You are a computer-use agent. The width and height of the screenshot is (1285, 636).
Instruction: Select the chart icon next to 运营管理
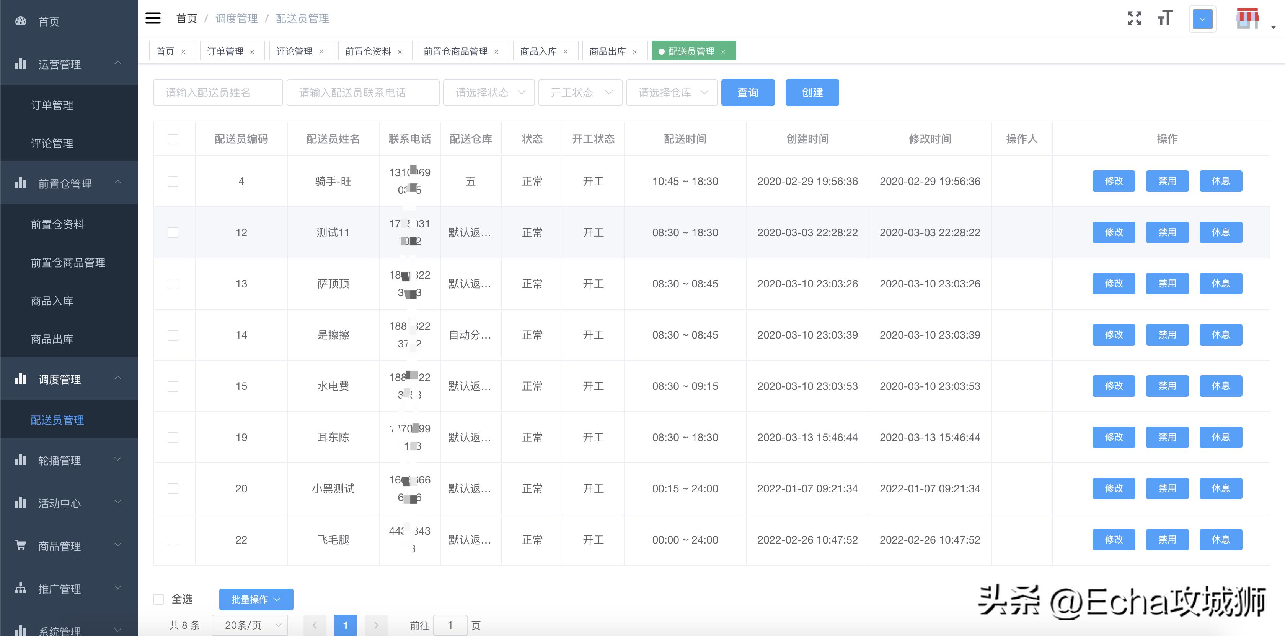pos(20,64)
